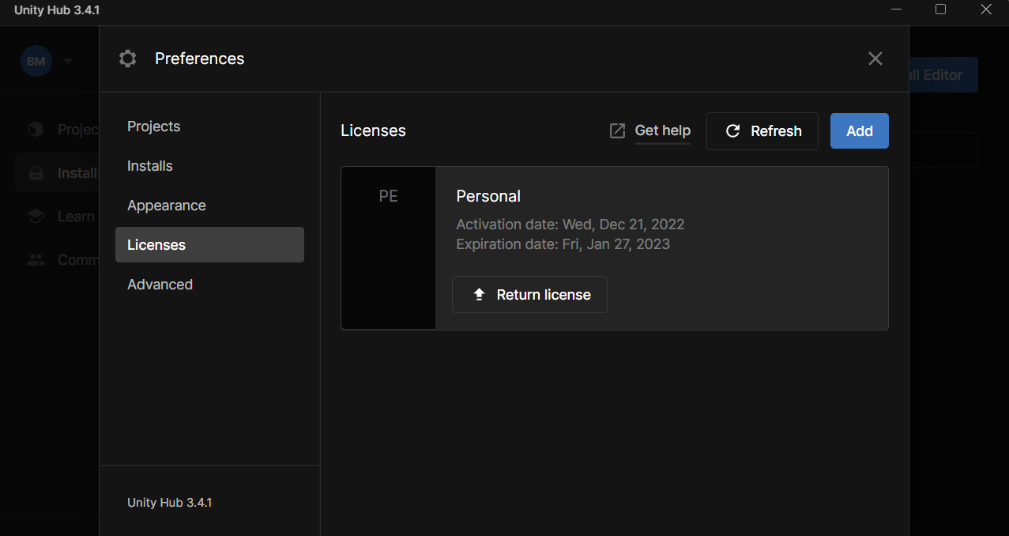Click the circular refresh arrow icon

pyautogui.click(x=732, y=131)
